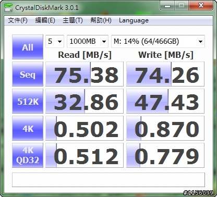Viewport: 217px width, 197px height.
Task: Maximize the CrystalDiskMark window
Action: 182,6
